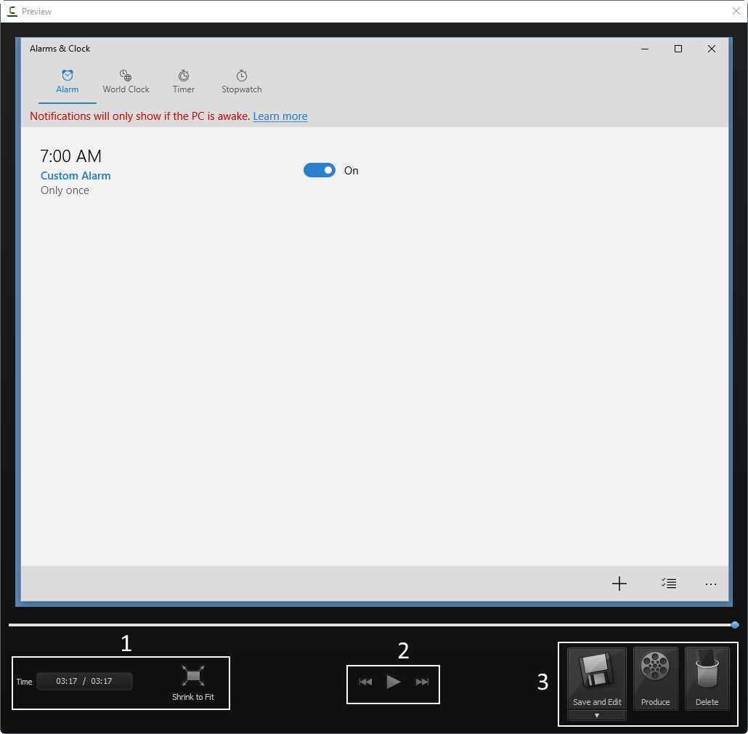
Task: Open the See more ellipsis menu
Action: [710, 584]
